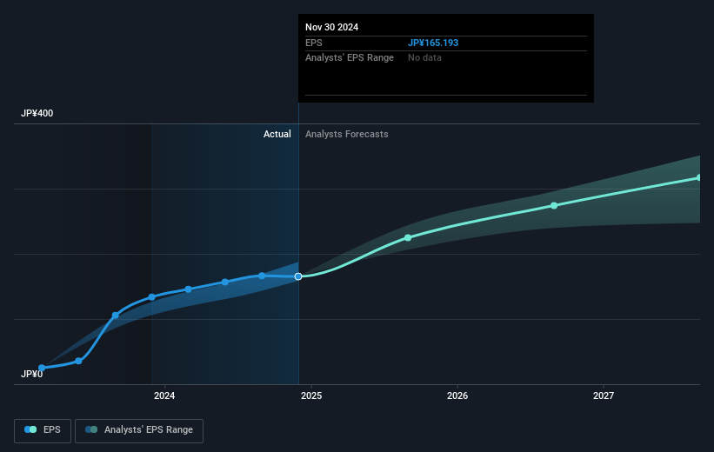Viewport: 714px width, 452px height.
Task: Click the 2026 x-axis label
Action: 457,395
